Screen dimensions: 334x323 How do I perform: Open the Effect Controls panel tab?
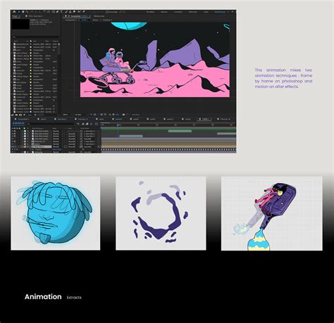coord(35,16)
